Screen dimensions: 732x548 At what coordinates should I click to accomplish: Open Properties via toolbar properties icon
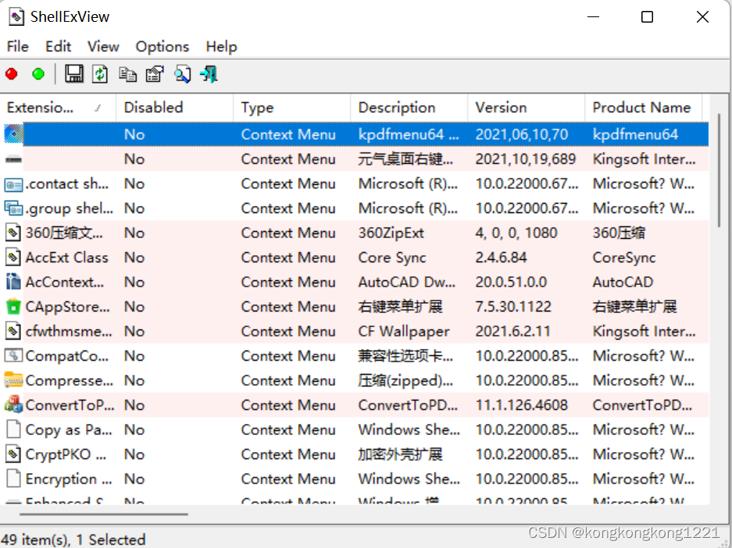coord(155,74)
